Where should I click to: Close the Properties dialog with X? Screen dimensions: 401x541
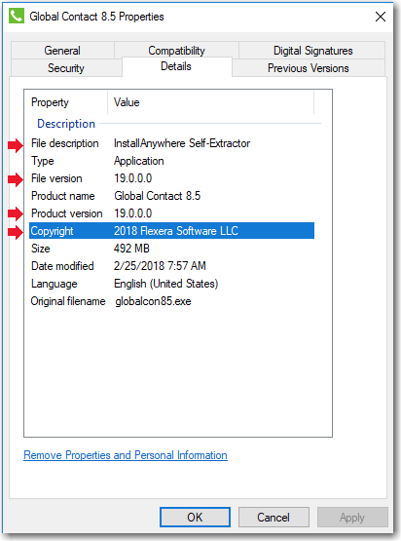click(x=381, y=17)
